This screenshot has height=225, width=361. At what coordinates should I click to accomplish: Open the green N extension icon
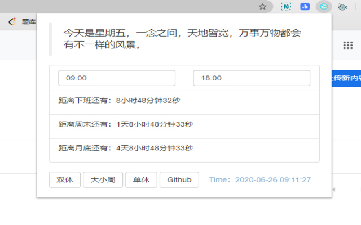point(286,7)
